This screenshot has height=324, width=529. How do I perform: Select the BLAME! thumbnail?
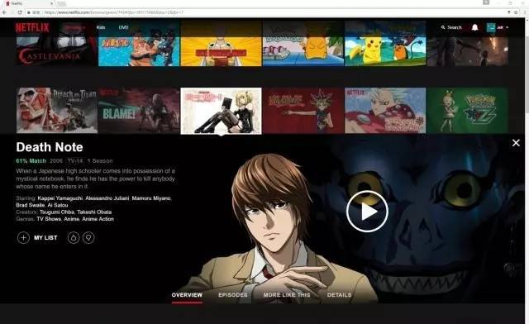(139, 111)
